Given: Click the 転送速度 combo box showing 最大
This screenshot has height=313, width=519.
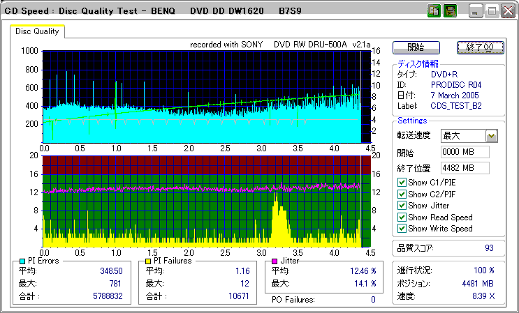Looking at the screenshot, I should (x=462, y=136).
